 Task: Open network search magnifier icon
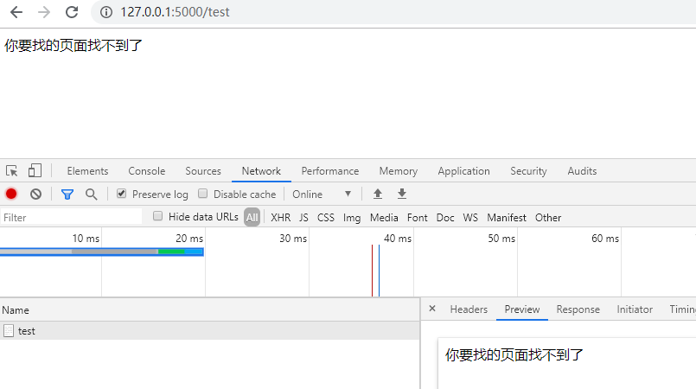click(x=92, y=194)
